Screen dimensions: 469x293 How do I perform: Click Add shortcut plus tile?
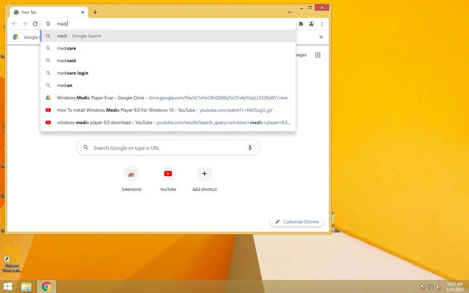point(205,179)
